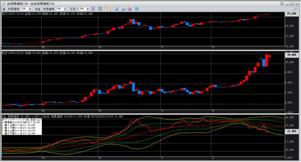
Task: Click the 金 symbol label in the toolbar
Action: (x=4, y=9)
